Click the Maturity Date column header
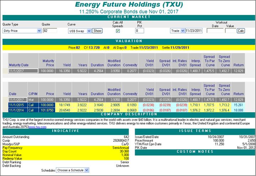Image resolution: width=256 pixels, height=176 pixels. [x=18, y=65]
